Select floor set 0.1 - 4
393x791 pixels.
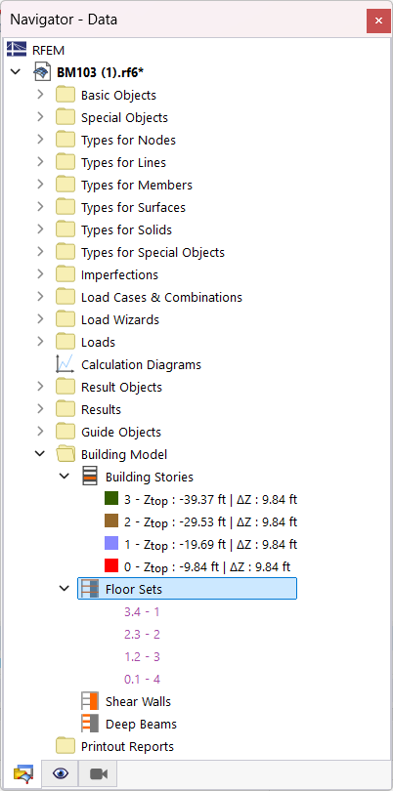(142, 679)
